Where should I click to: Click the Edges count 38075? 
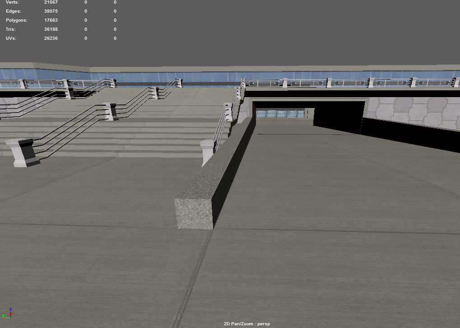51,11
